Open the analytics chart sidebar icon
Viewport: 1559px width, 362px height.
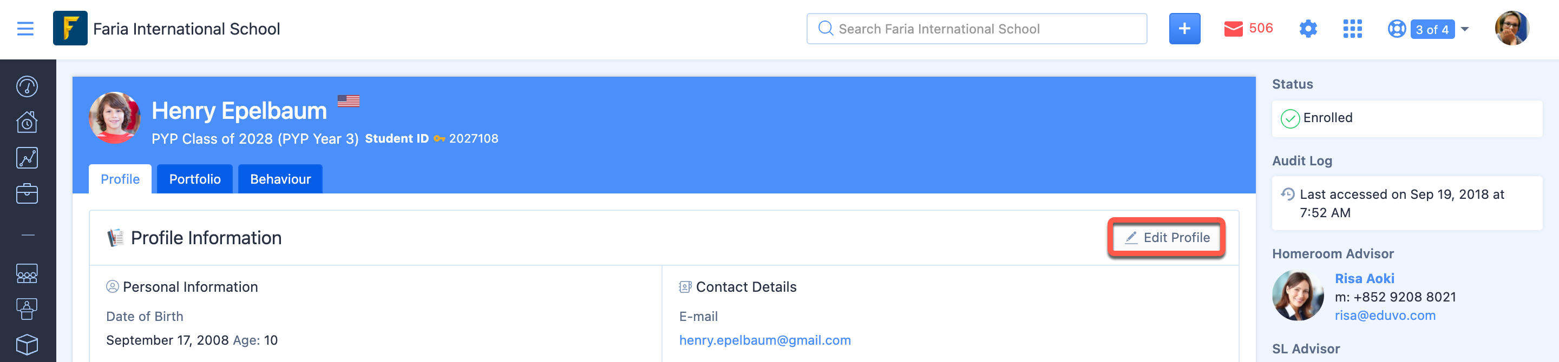pos(27,158)
